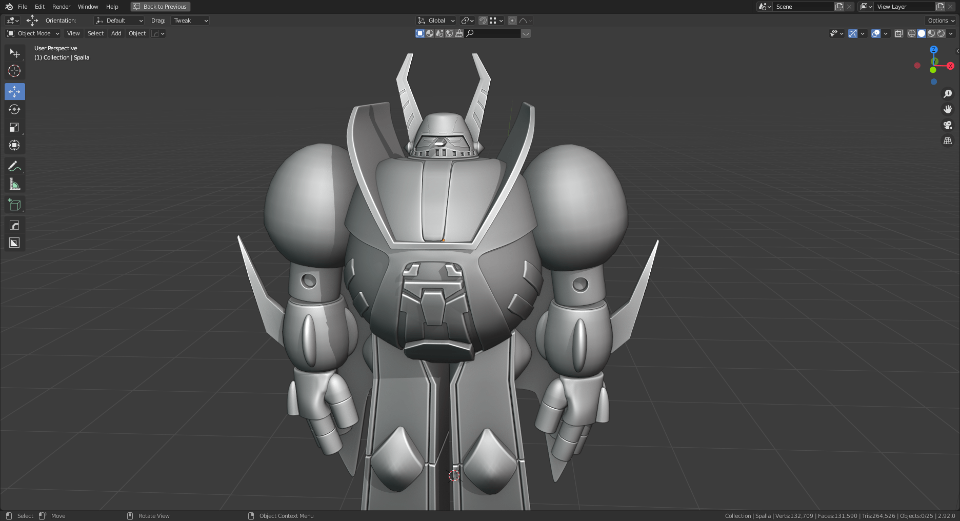Activate the 3D Cursor tool
960x521 pixels.
click(15, 71)
